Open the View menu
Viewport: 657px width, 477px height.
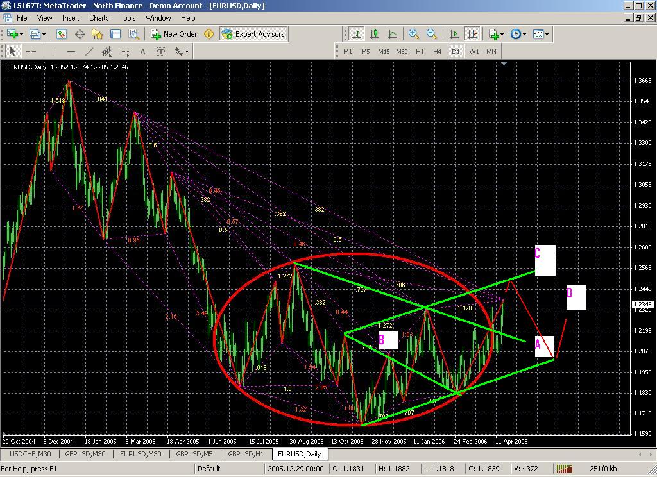(44, 18)
